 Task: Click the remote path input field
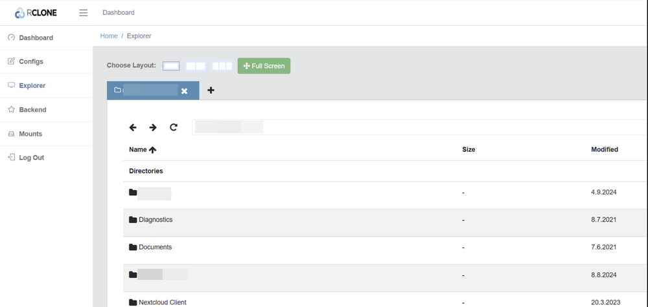420,127
